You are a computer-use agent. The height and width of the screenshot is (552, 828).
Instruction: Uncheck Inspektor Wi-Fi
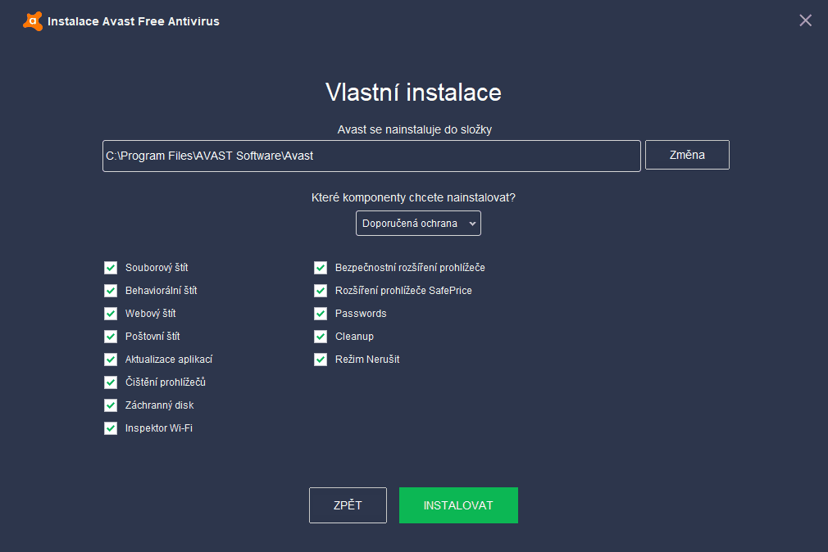click(x=111, y=428)
